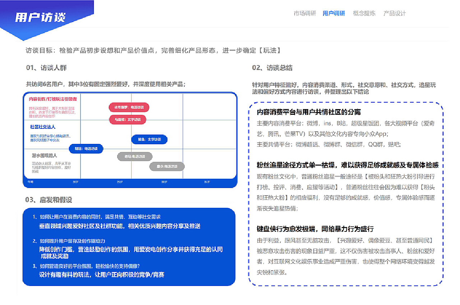Screen dimensions: 460x305
Task: Click the heading 粉丝追星途径方式单一枯燥
Action: 348,165
